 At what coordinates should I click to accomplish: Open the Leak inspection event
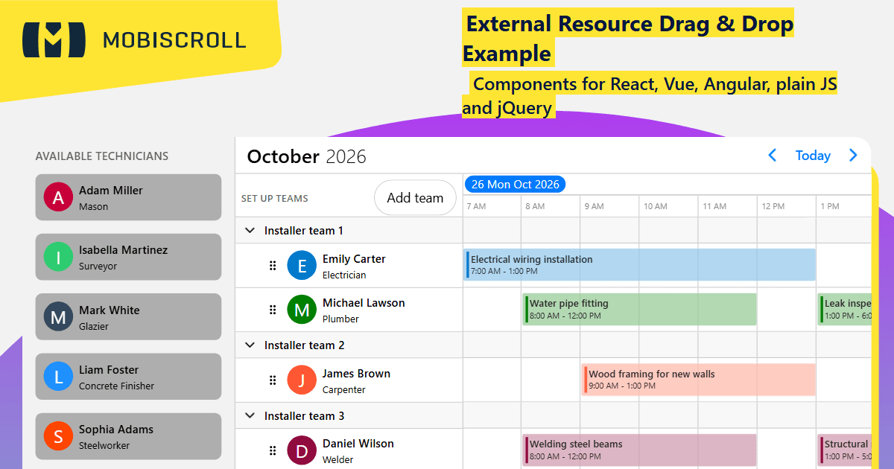[x=844, y=309]
